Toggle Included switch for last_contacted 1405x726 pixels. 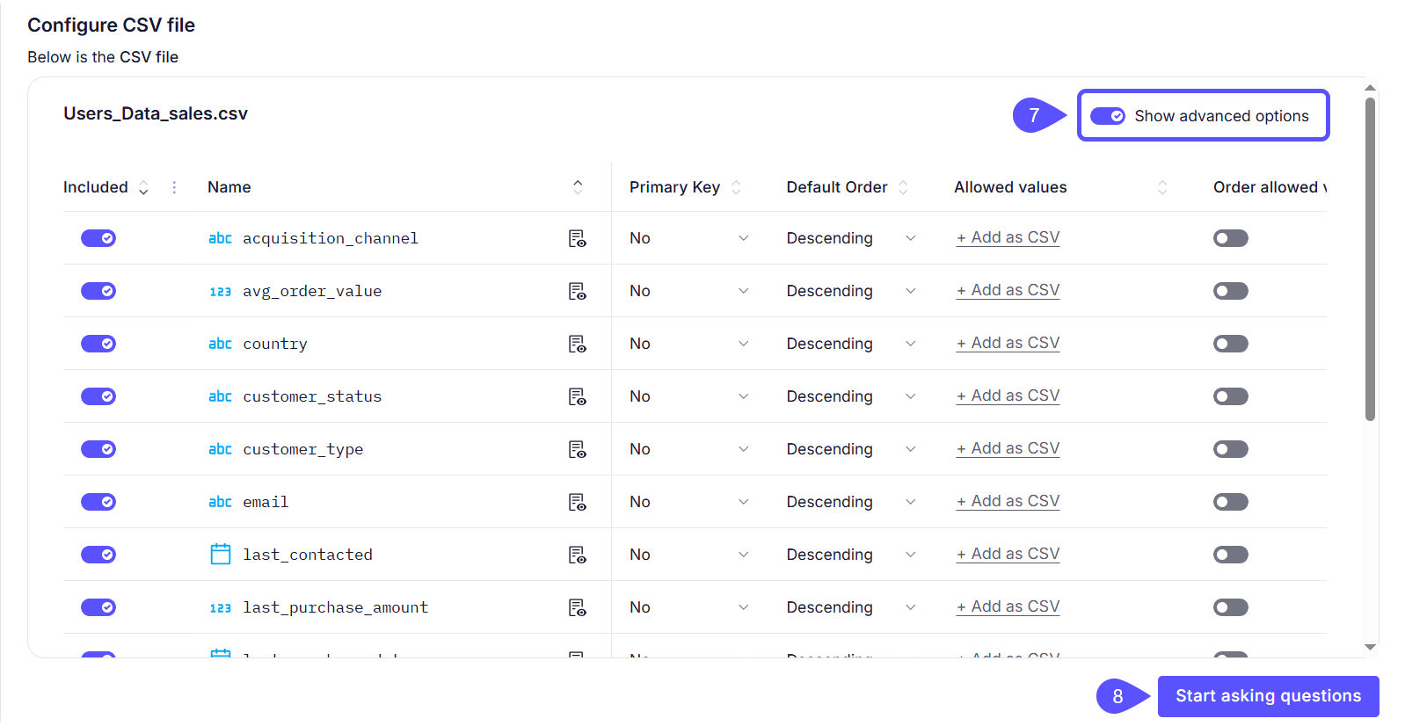[x=98, y=555]
